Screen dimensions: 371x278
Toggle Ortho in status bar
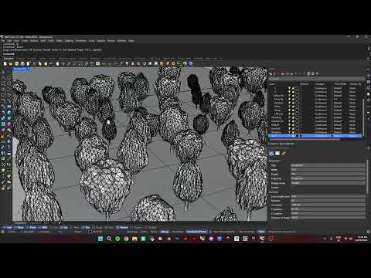point(144,232)
